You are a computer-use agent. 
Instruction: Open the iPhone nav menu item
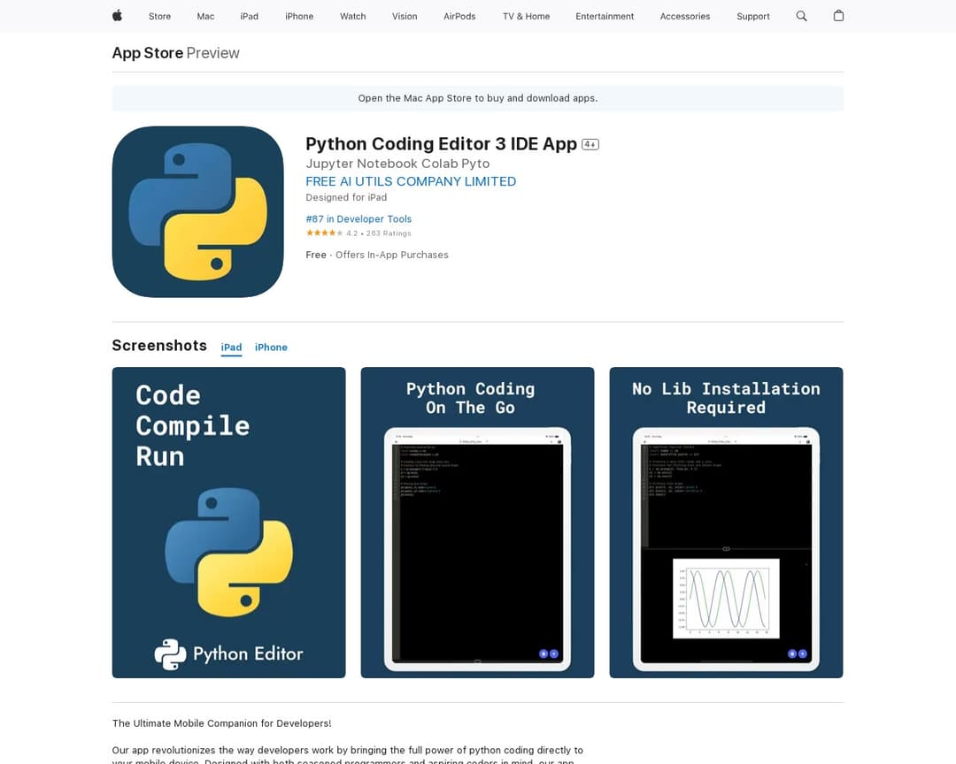(x=299, y=17)
